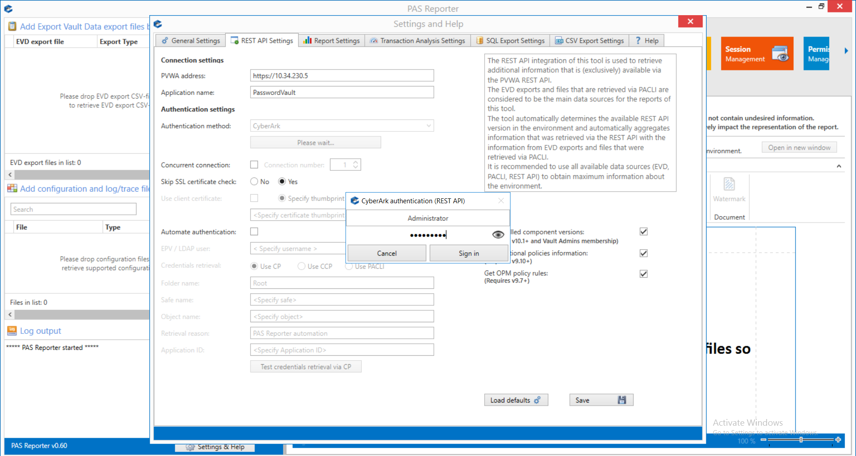856x456 pixels.
Task: Click the Log output icon
Action: 12,331
